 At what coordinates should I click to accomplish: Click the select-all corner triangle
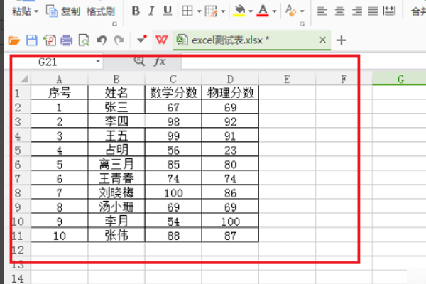pos(24,79)
